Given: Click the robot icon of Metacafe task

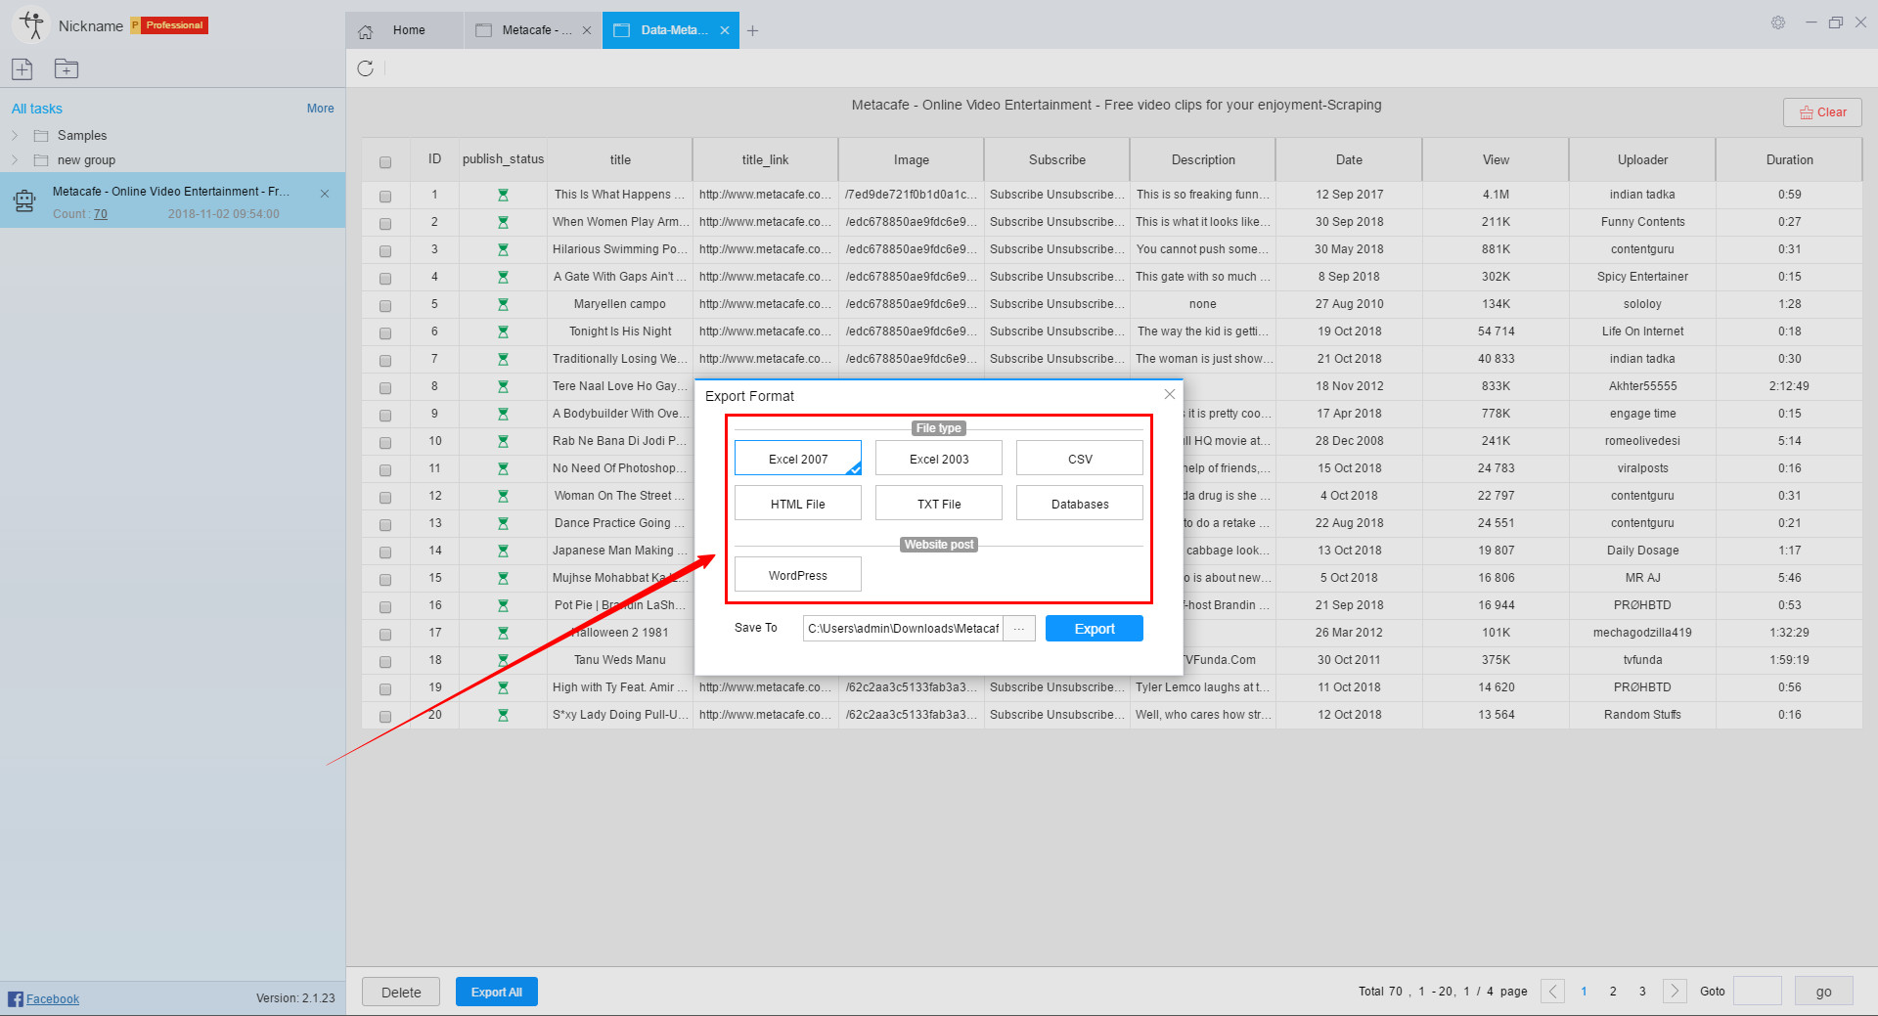Looking at the screenshot, I should pos(24,201).
